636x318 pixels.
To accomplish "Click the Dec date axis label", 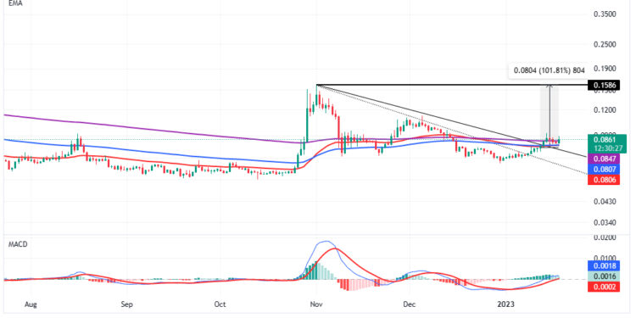I will pos(410,304).
